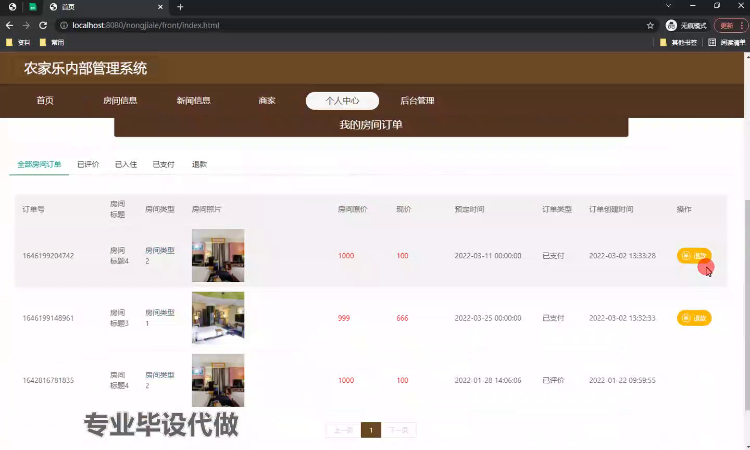750x450 pixels.
Task: Click the 房间原价 column header
Action: point(353,209)
